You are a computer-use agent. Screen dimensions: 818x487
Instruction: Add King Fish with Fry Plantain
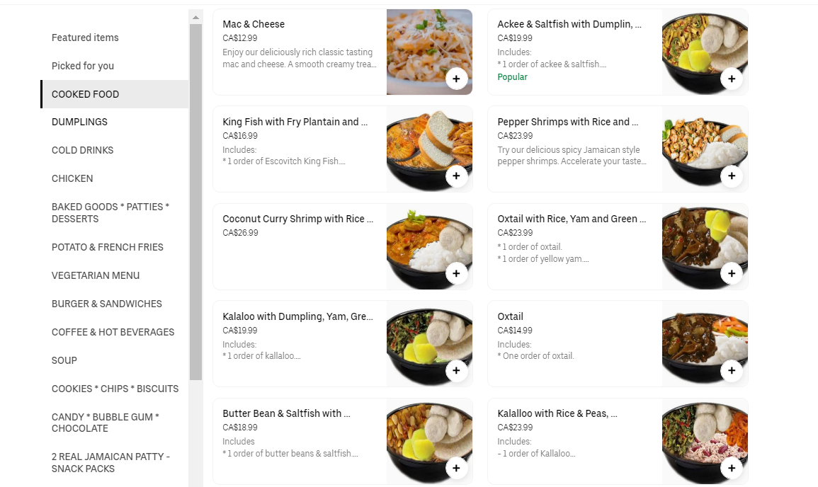[456, 176]
